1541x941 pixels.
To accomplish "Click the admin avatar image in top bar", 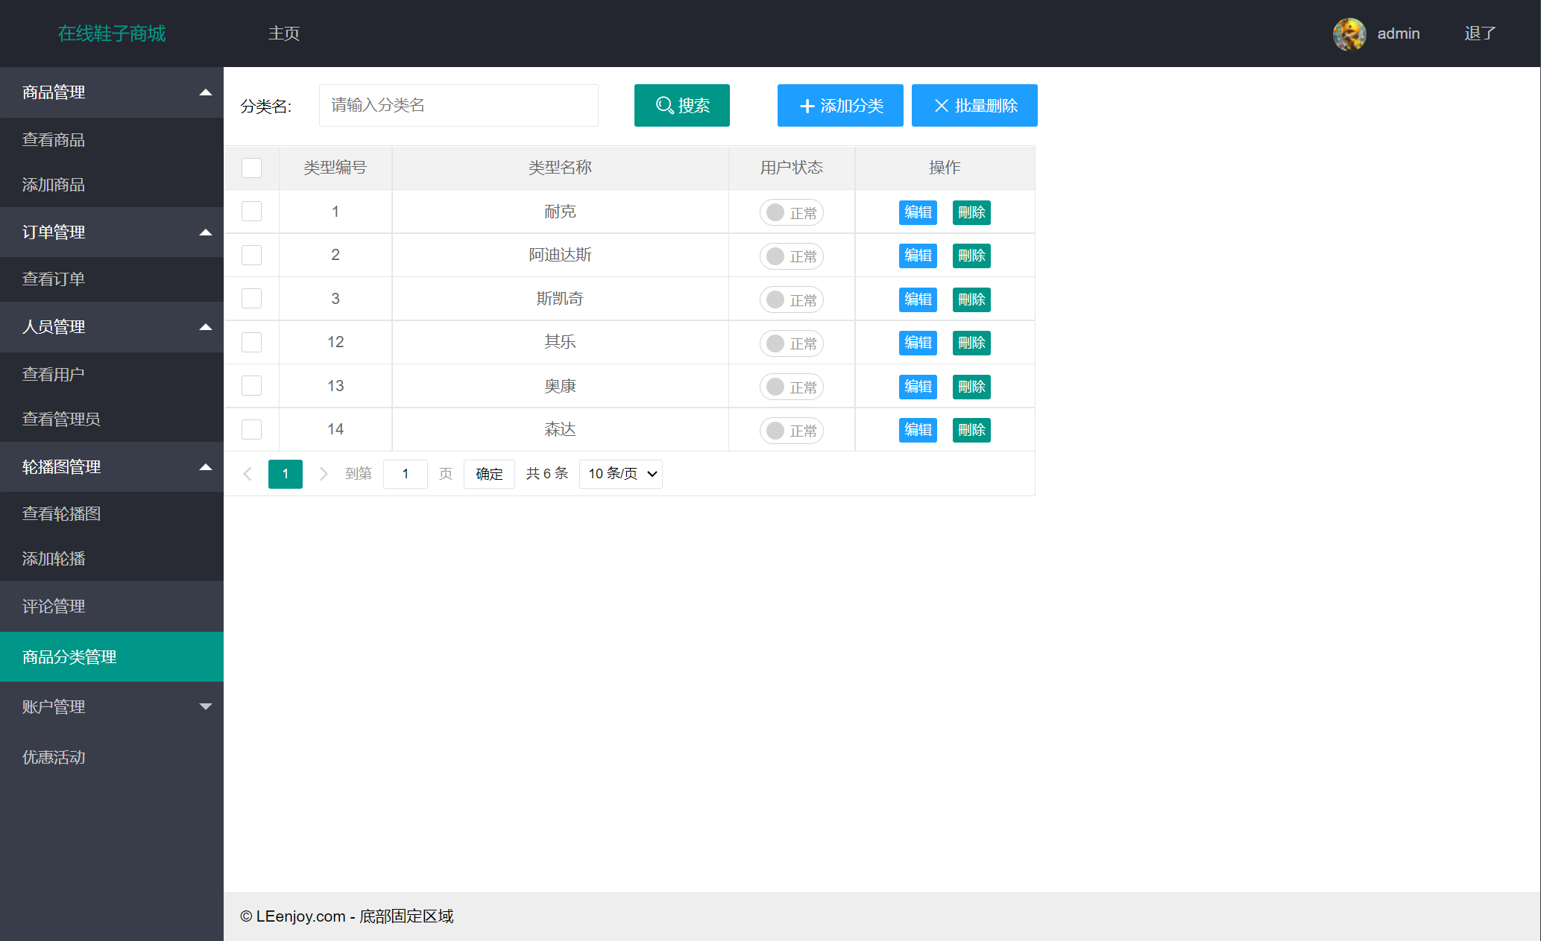I will pyautogui.click(x=1349, y=34).
